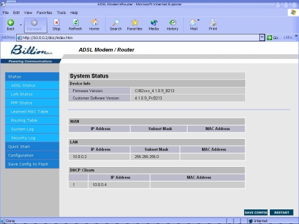299x224 pixels.
Task: Open the Tools menu
Action: [61, 13]
